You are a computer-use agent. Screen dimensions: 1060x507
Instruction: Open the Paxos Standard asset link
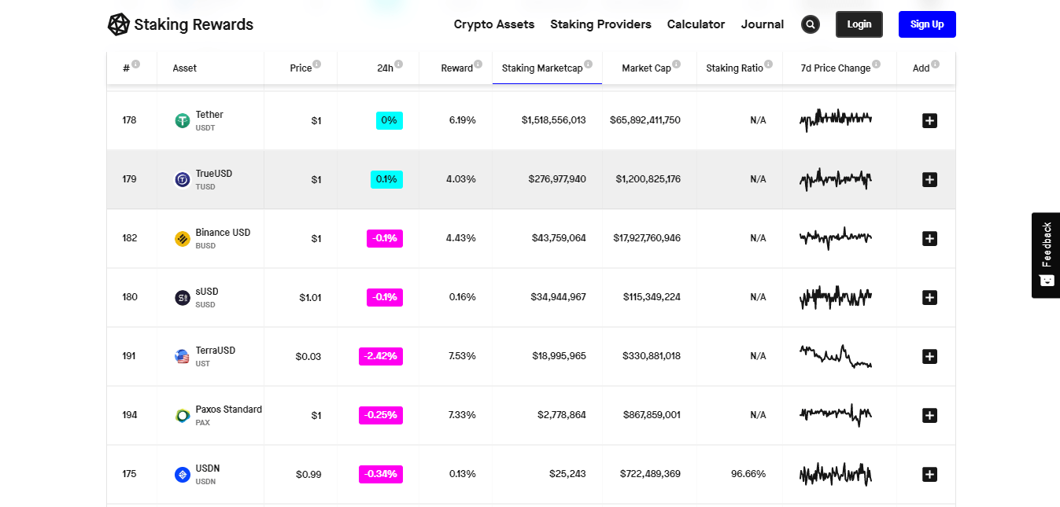229,410
